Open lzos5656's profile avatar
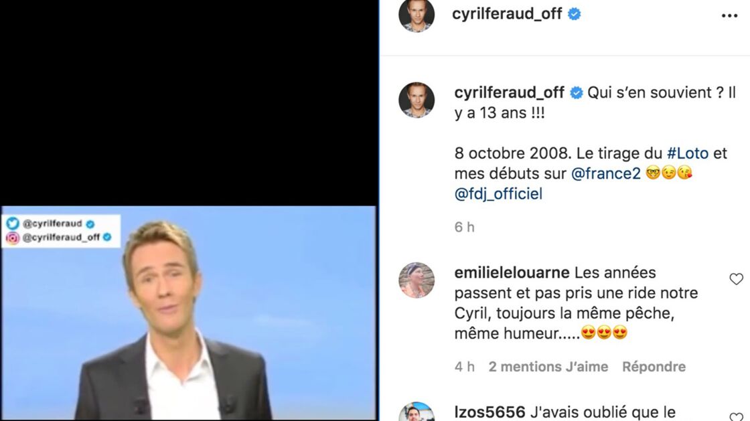The image size is (750, 421). [x=417, y=412]
